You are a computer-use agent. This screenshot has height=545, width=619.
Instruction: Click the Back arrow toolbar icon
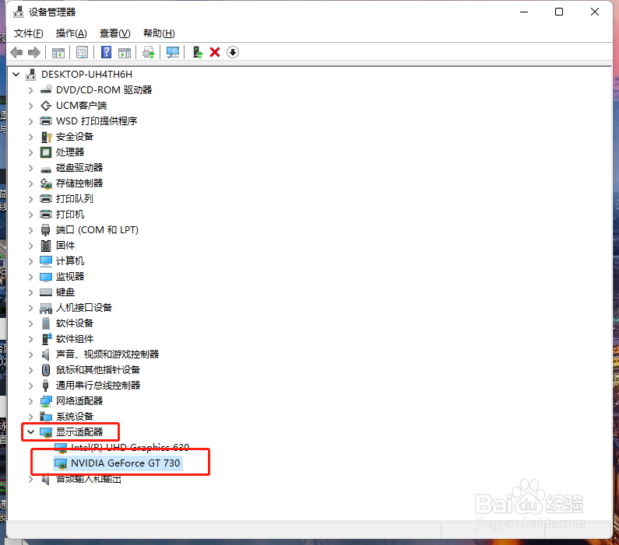click(x=16, y=52)
